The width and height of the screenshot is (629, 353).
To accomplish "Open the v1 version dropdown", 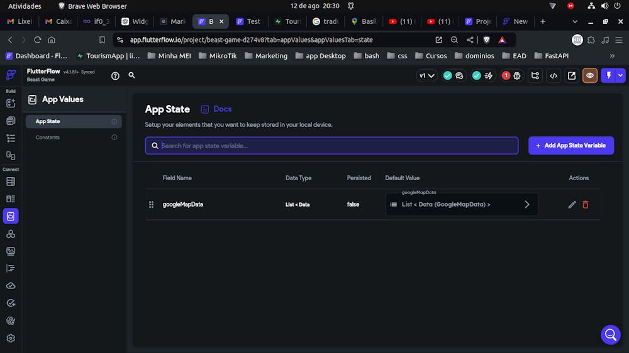I will point(427,75).
